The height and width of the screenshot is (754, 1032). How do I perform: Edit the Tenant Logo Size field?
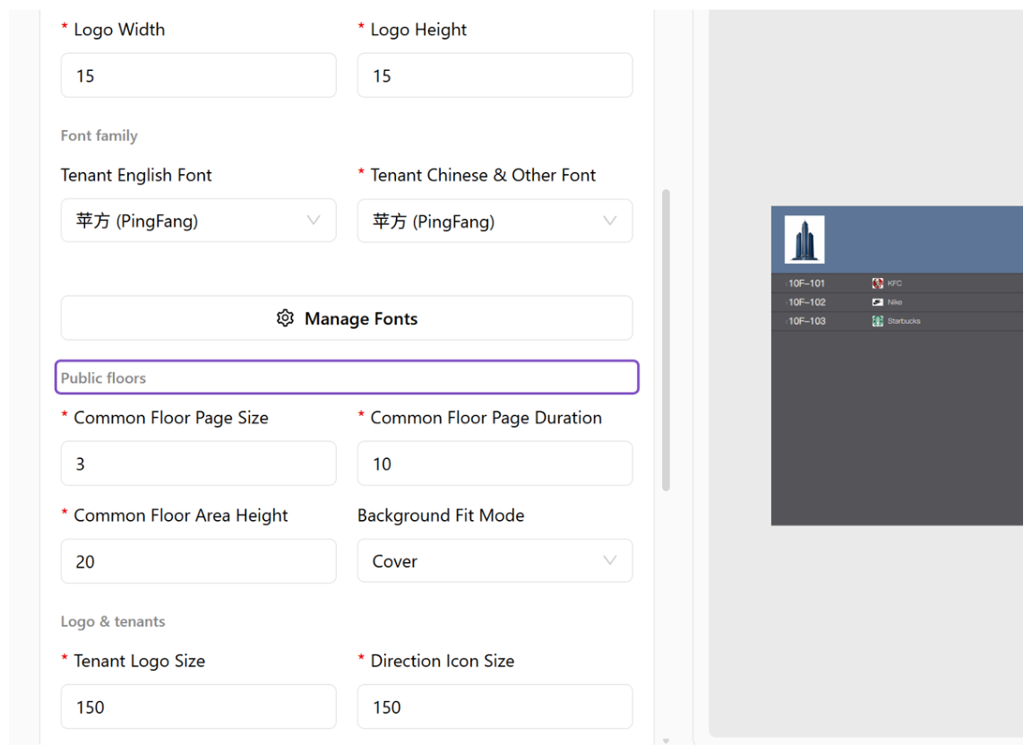pos(198,706)
